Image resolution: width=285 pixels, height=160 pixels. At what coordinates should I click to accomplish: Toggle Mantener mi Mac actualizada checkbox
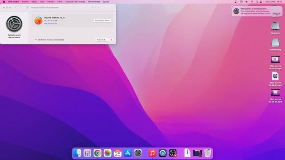(36, 40)
